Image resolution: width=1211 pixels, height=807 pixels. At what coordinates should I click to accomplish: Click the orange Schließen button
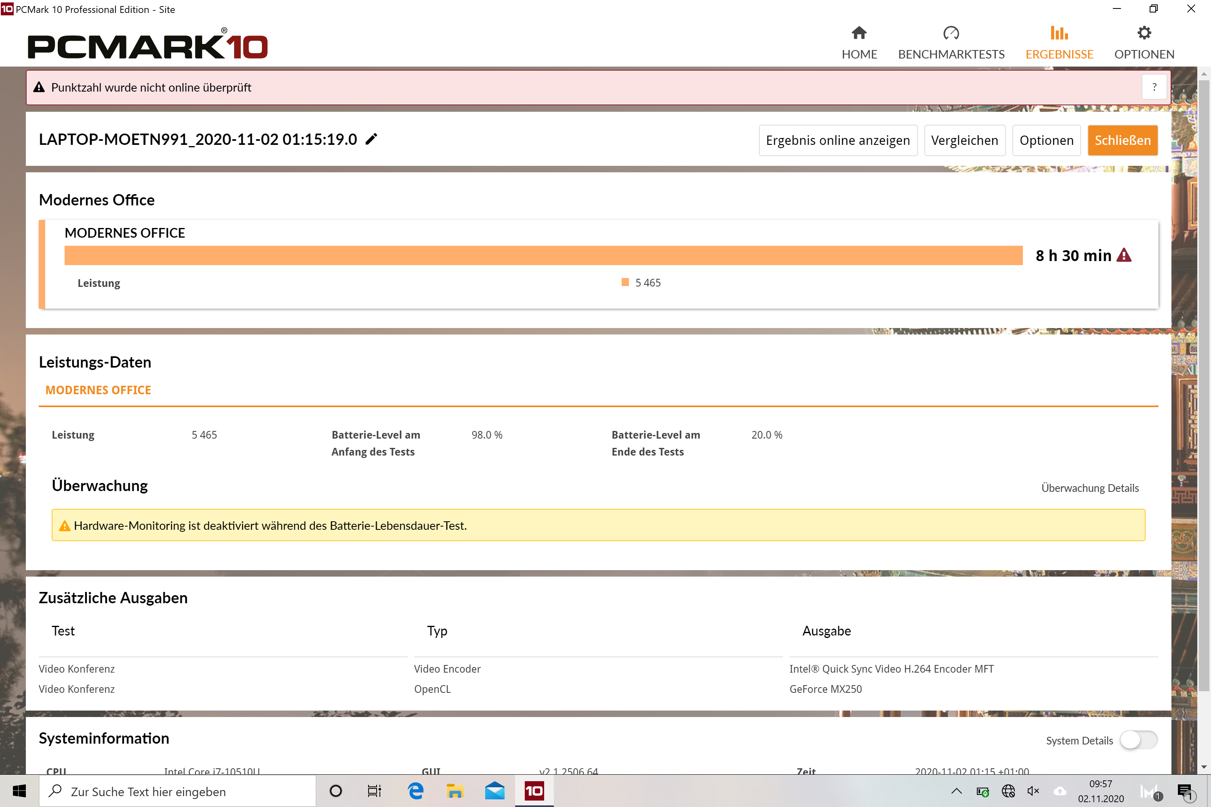click(1123, 140)
